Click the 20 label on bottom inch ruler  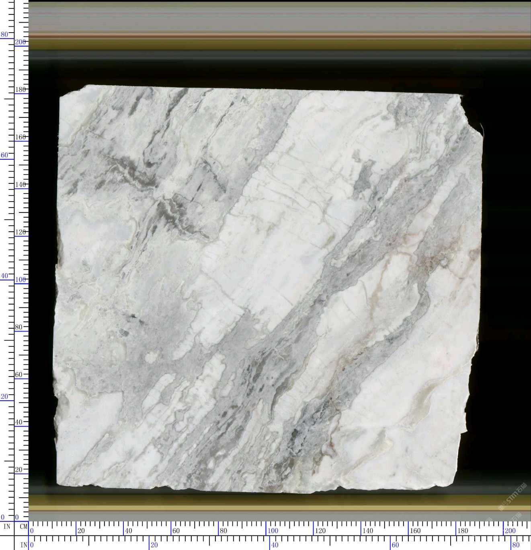coord(154,545)
